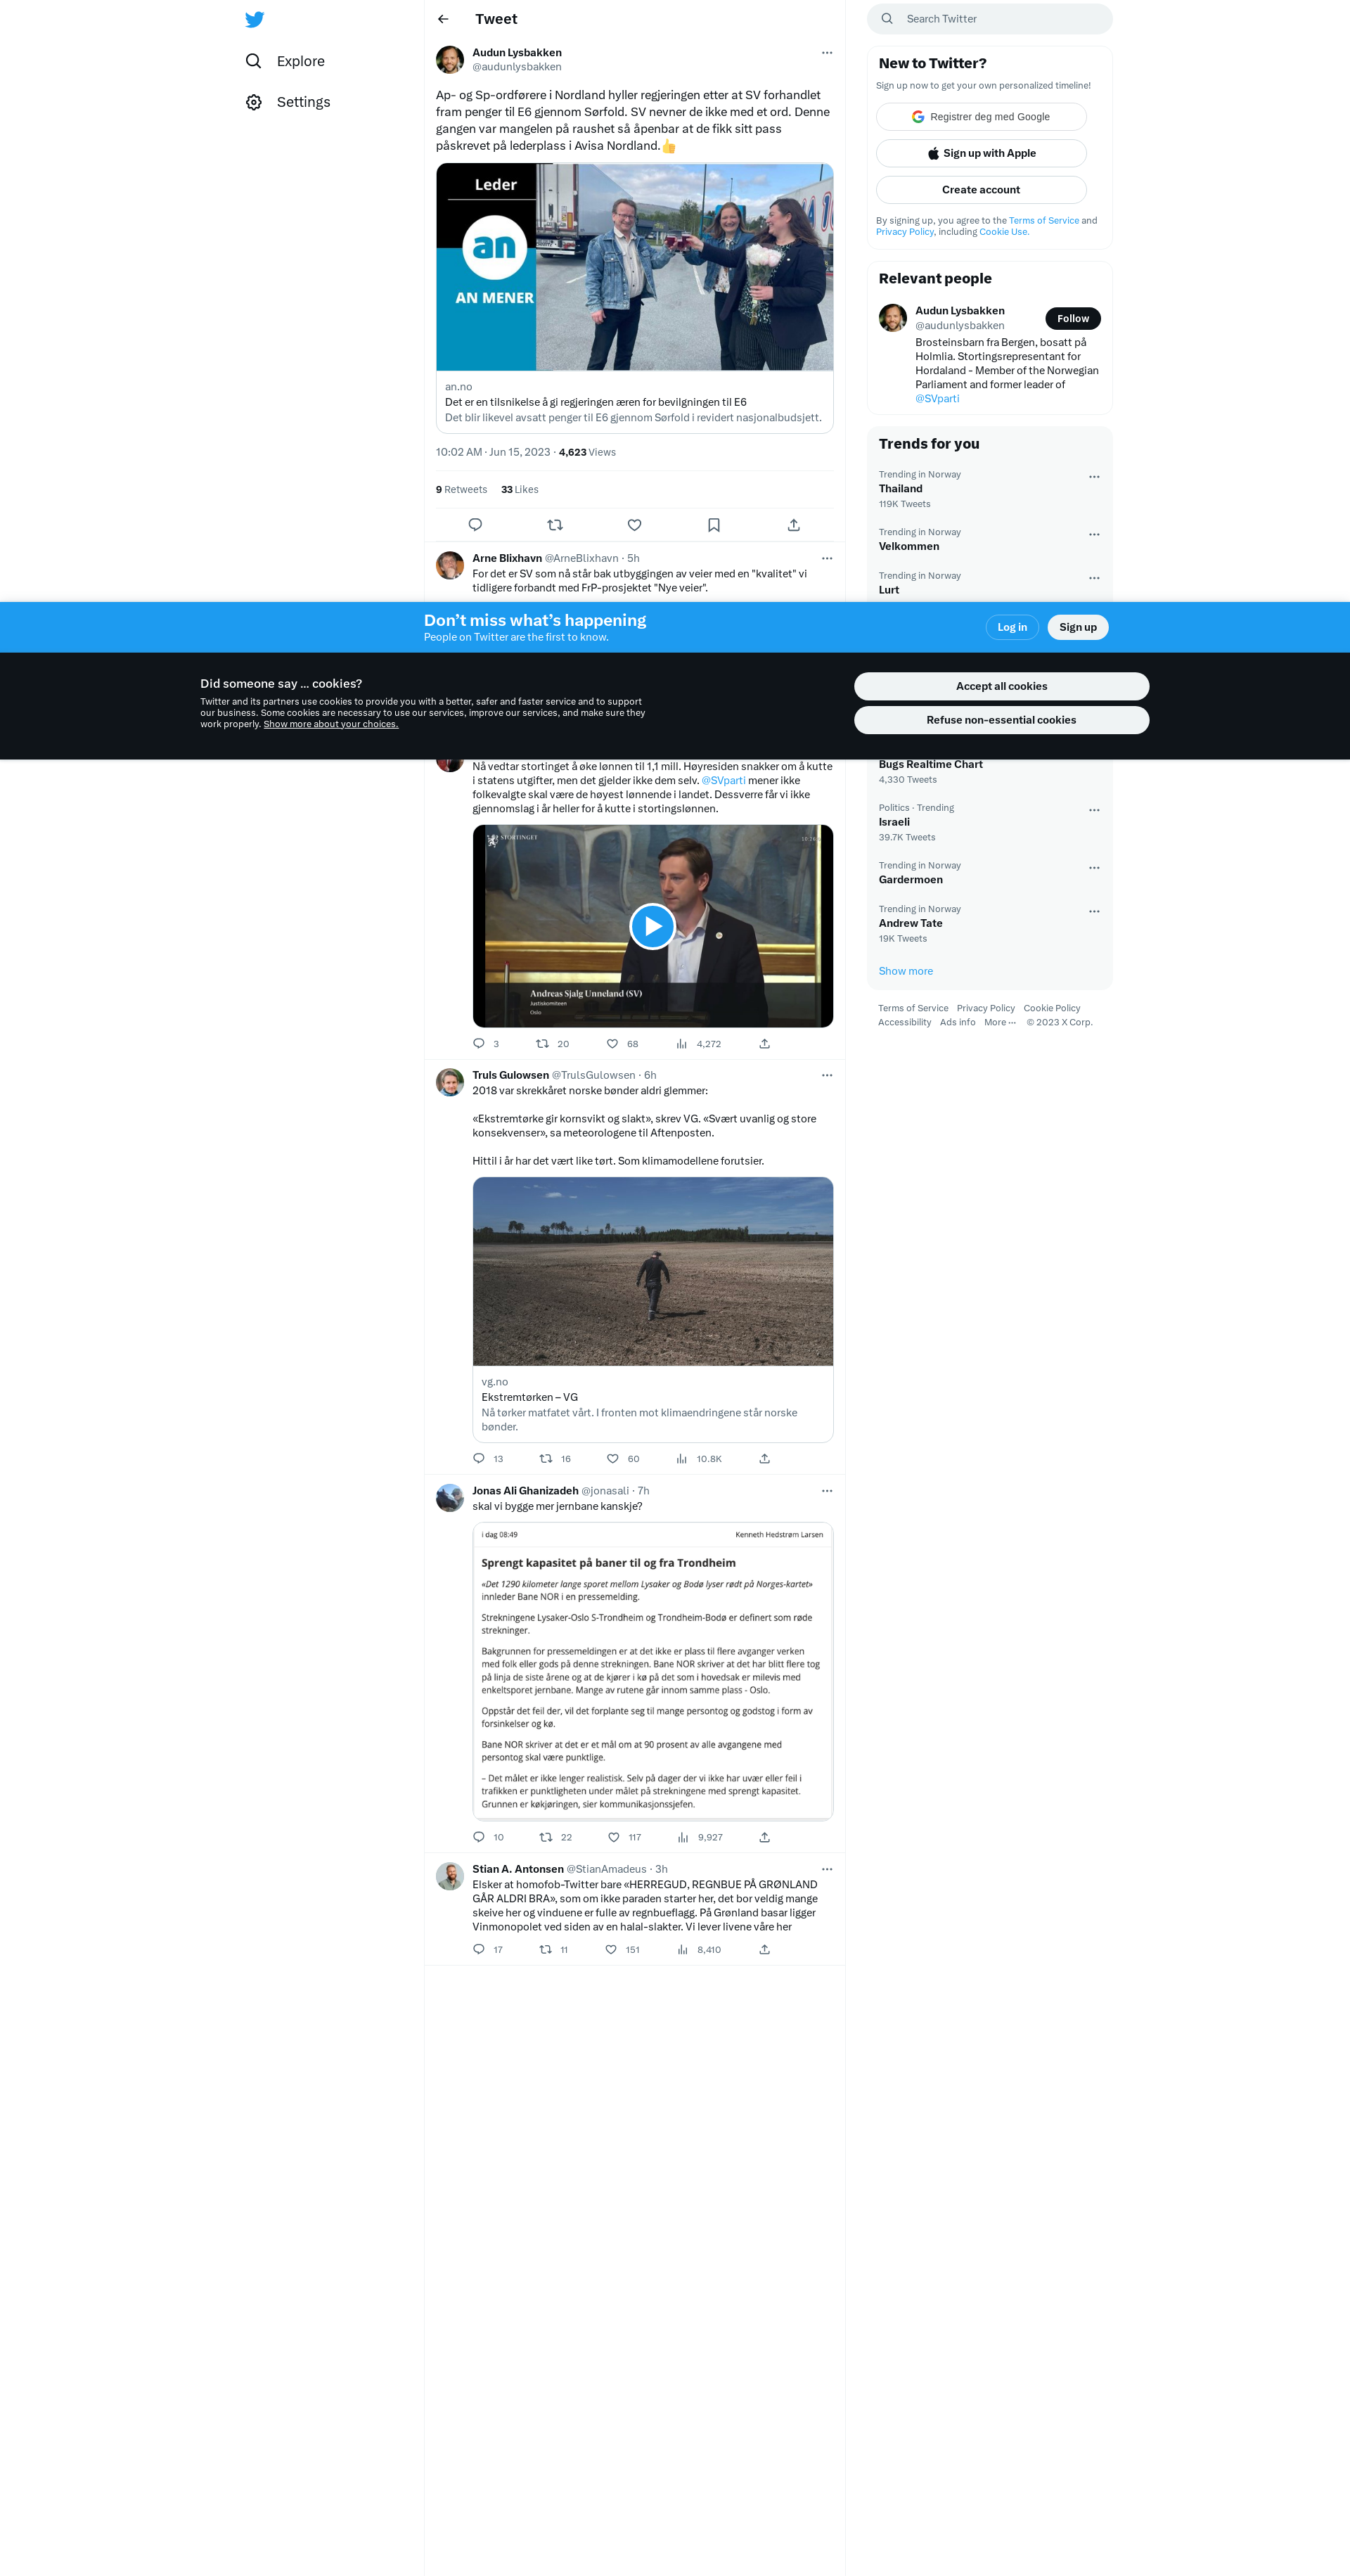Share Stian A. Antonsen's tweet

[764, 1950]
